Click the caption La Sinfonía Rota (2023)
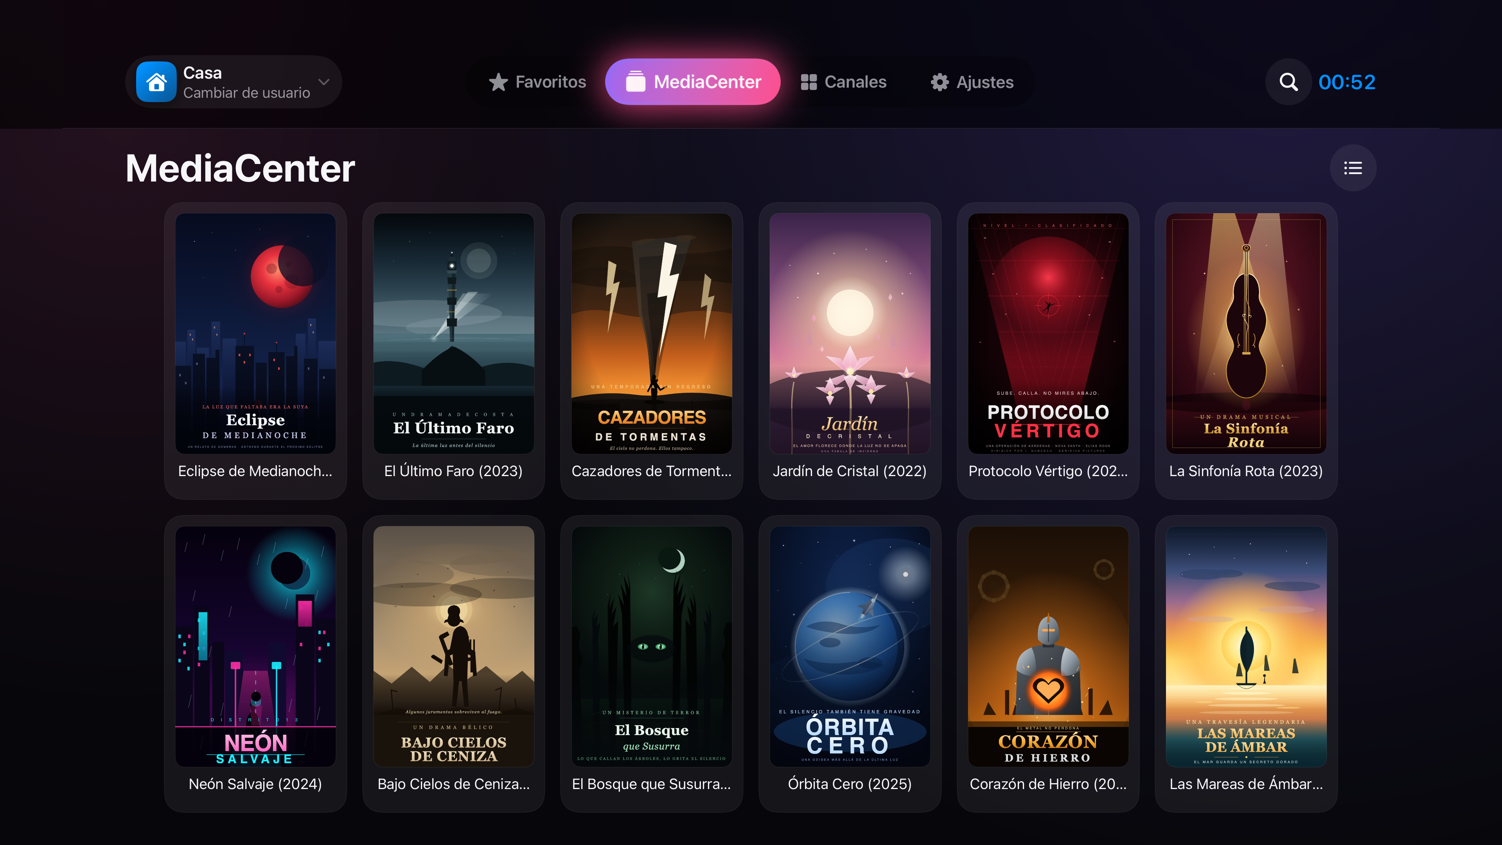The width and height of the screenshot is (1502, 845). pyautogui.click(x=1246, y=471)
